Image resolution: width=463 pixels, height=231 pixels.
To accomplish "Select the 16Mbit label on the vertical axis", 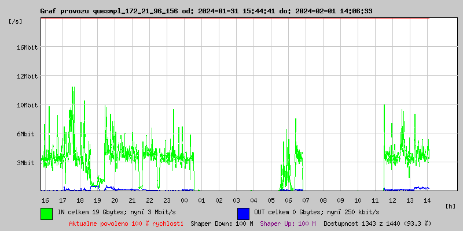I will pos(27,47).
